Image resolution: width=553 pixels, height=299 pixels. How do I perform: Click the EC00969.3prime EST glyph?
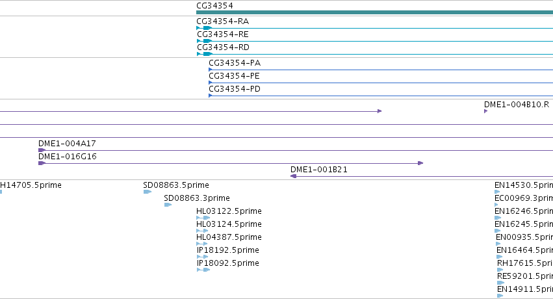pos(496,205)
